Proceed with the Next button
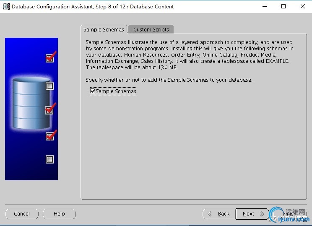Image resolution: width=312 pixels, height=226 pixels. coord(252,214)
